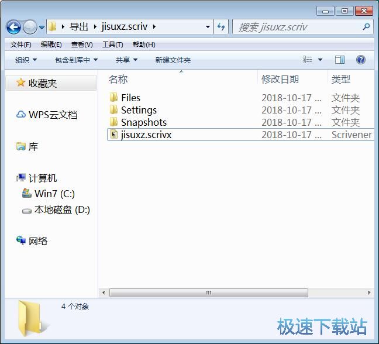Screen dimensions: 379x344
Task: Sort by the 类型 column header
Action: coord(341,80)
